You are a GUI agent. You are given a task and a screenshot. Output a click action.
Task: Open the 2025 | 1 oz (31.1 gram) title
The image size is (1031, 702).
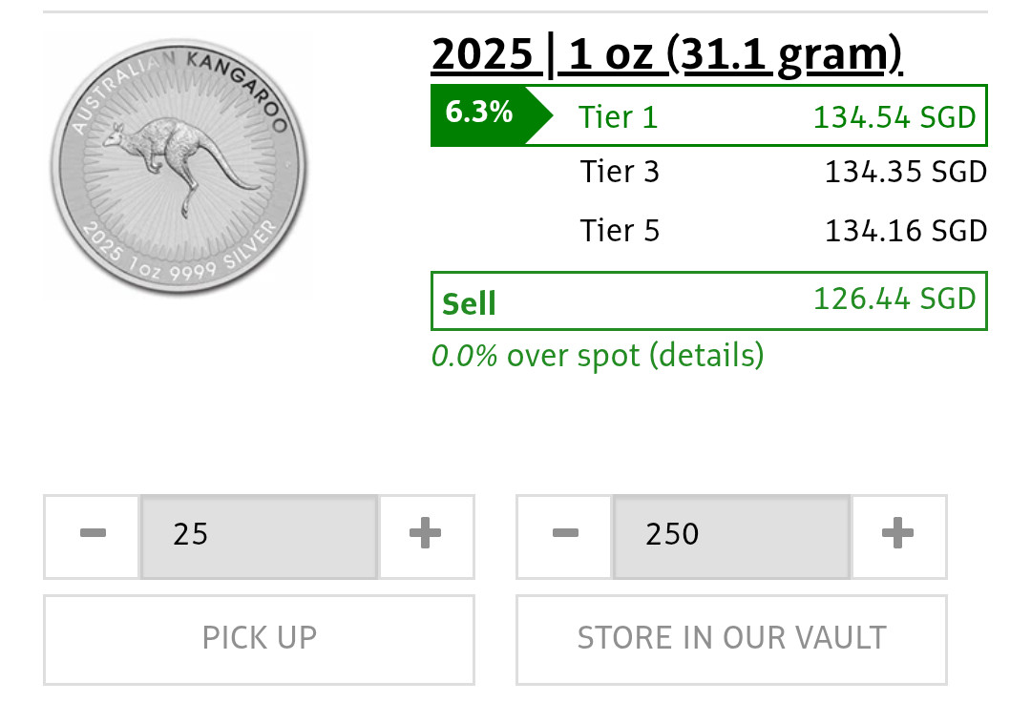tap(666, 55)
